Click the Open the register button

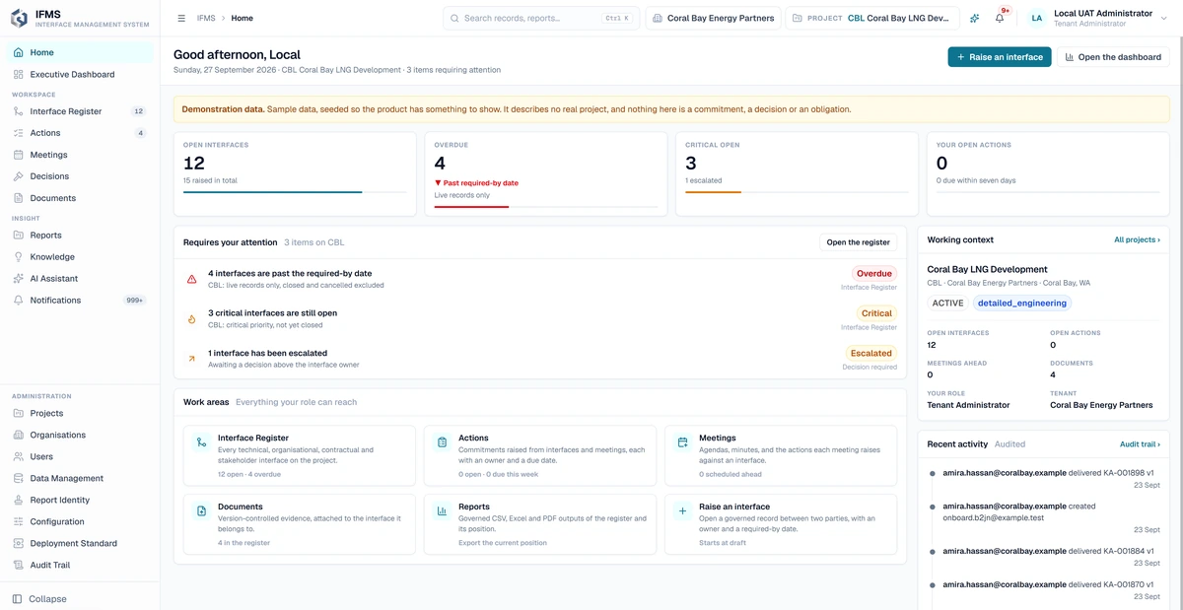point(858,242)
